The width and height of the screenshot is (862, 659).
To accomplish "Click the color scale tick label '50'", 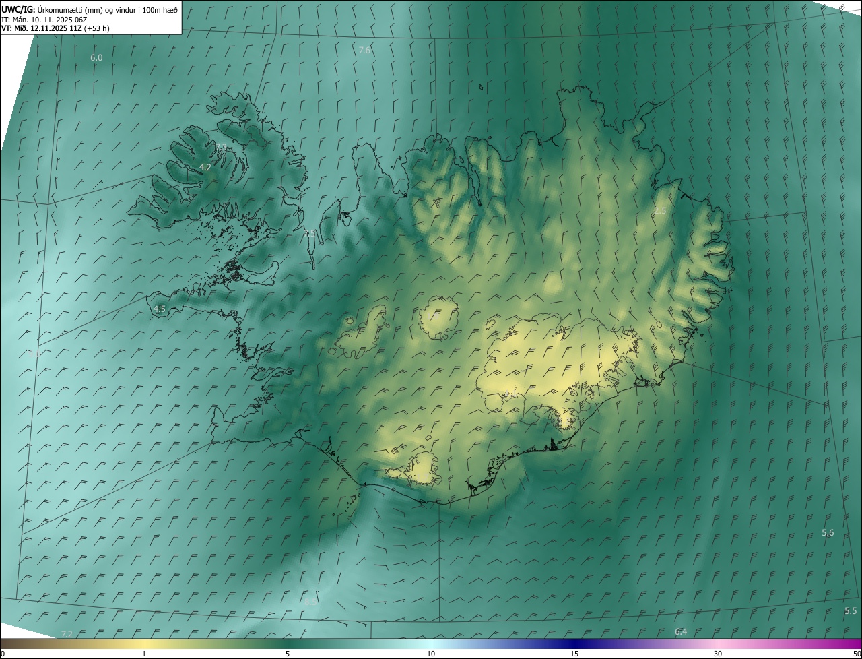I will (x=857, y=654).
